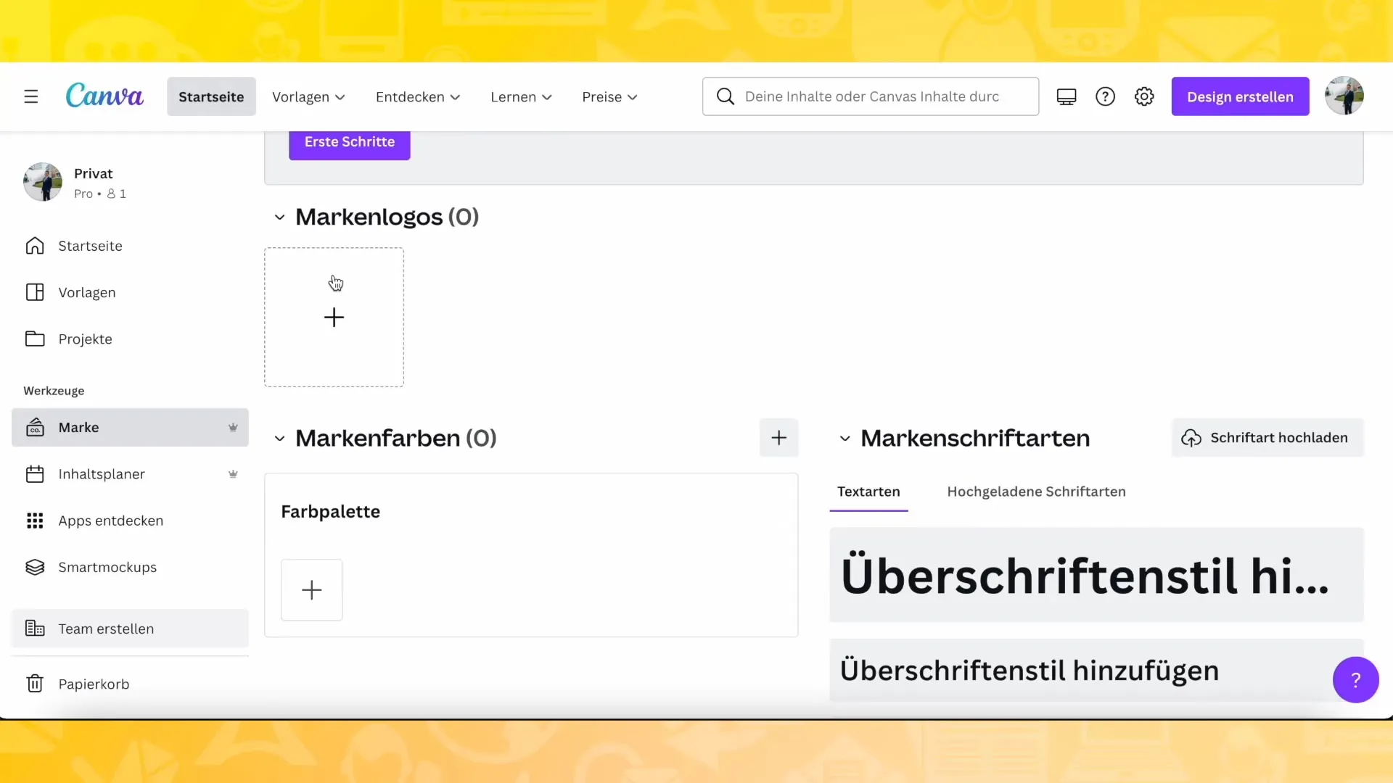Open the Entdecken dropdown menu

pos(418,96)
